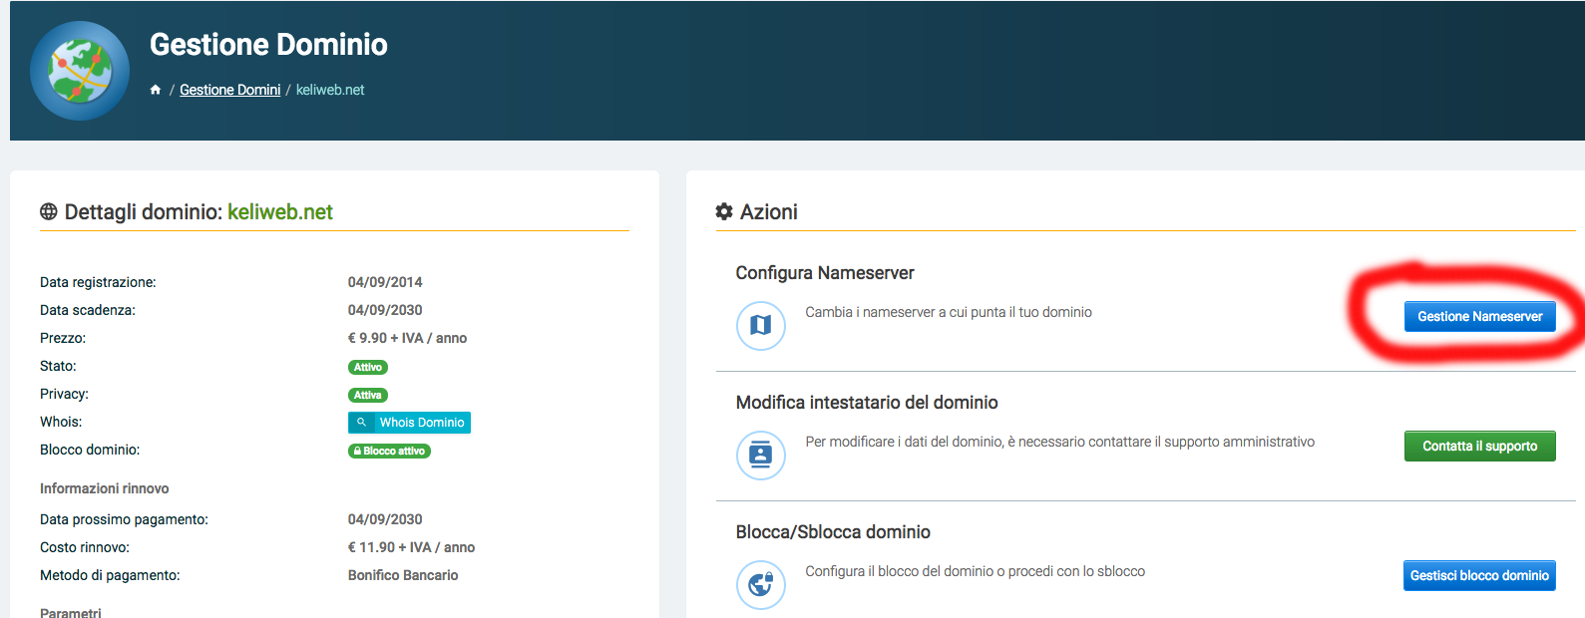Click the Data registrazione label

click(98, 282)
